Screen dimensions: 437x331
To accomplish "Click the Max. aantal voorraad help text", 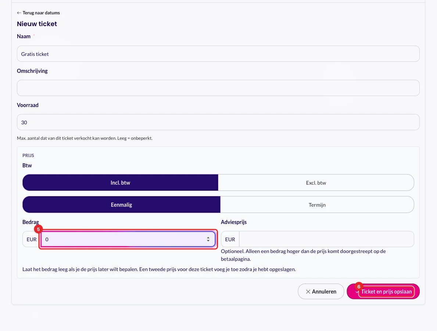I will point(85,138).
